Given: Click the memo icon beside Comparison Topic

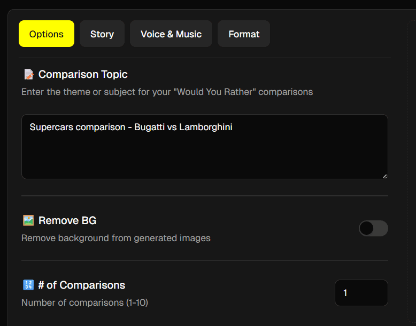Looking at the screenshot, I should [29, 74].
